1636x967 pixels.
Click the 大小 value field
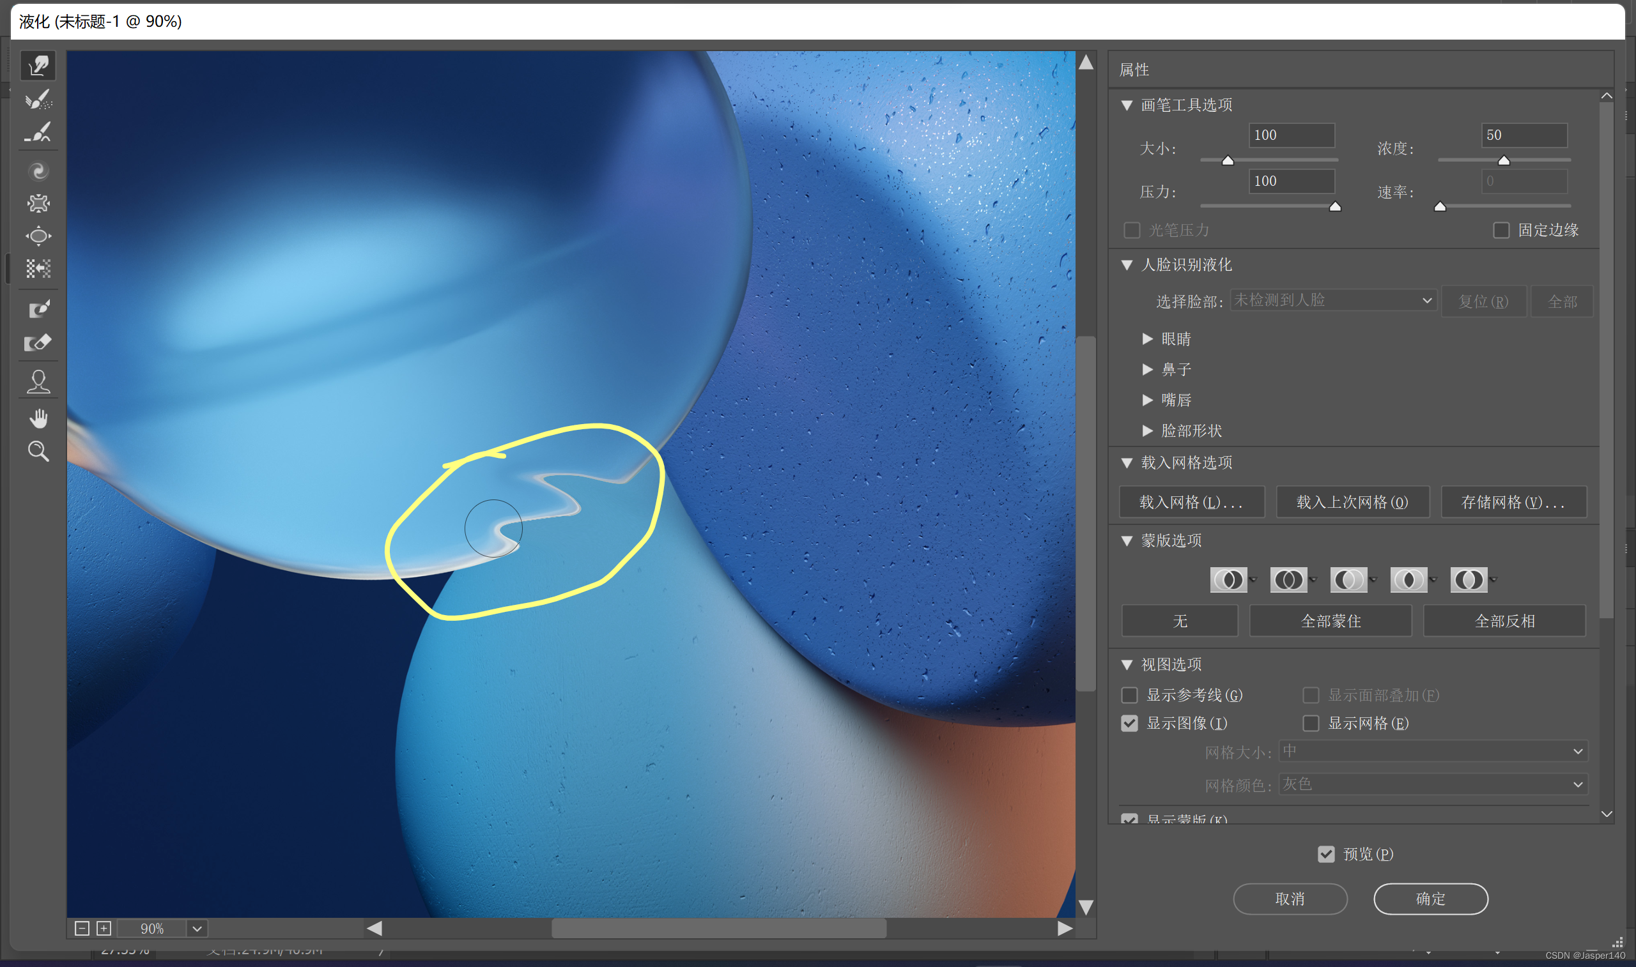click(1291, 135)
